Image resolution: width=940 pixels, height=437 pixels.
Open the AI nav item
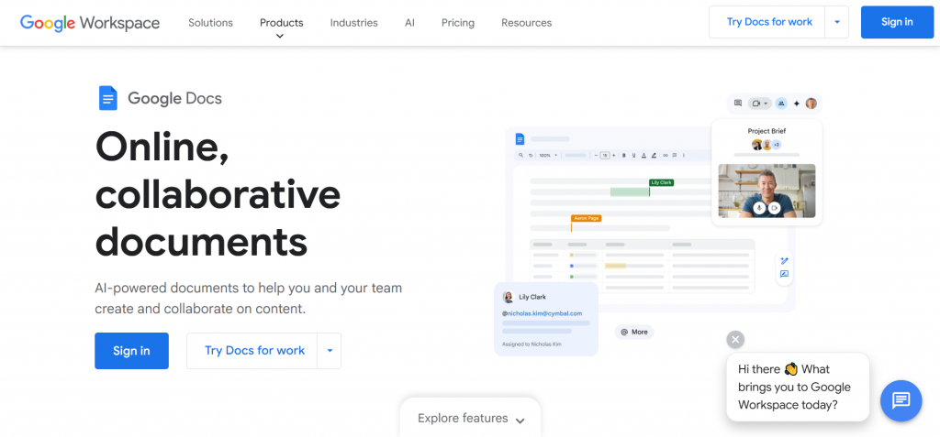pyautogui.click(x=409, y=23)
